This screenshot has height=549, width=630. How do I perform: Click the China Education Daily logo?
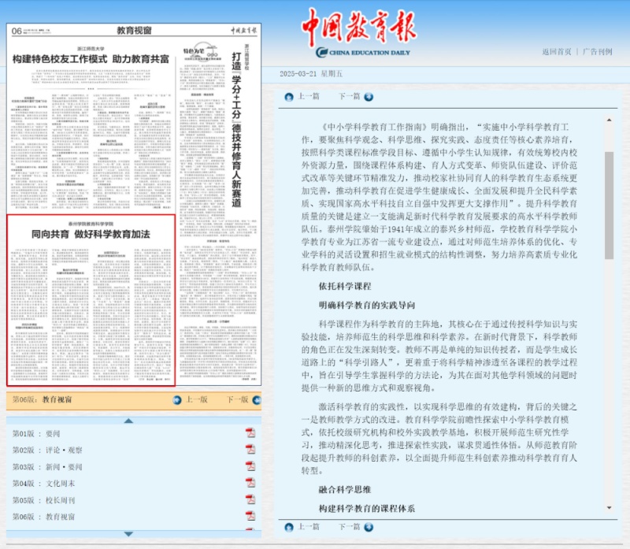(x=359, y=35)
